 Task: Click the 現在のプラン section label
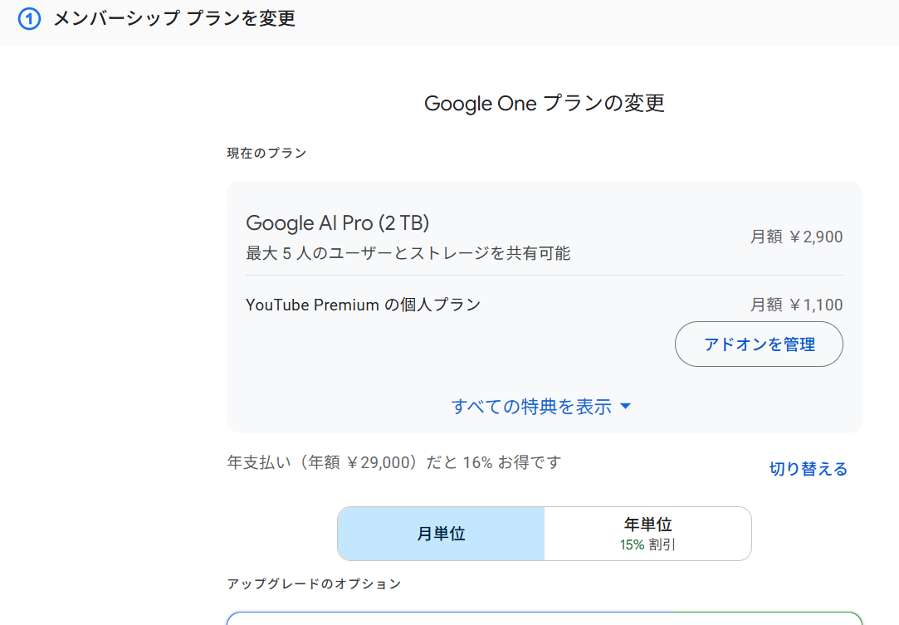point(266,154)
